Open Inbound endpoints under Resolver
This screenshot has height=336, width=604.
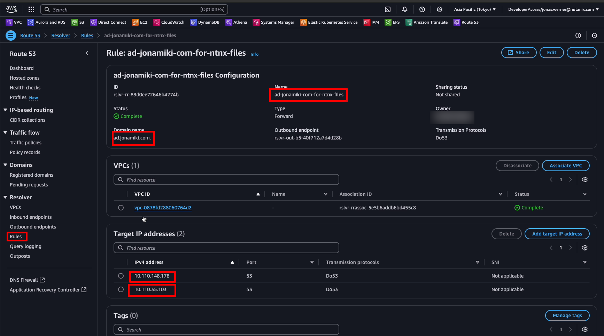31,217
